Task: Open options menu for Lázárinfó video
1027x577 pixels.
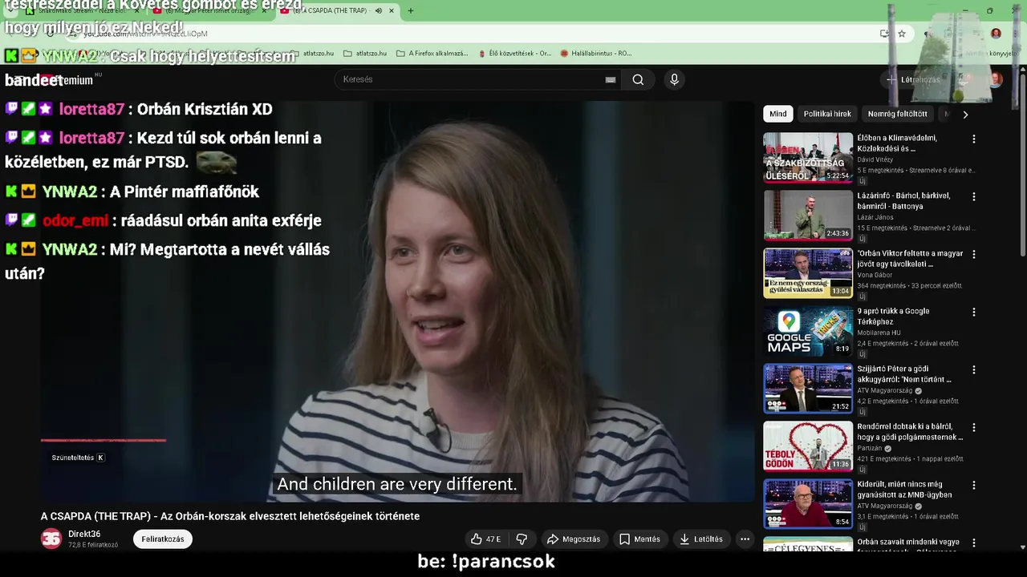Action: pos(974,196)
